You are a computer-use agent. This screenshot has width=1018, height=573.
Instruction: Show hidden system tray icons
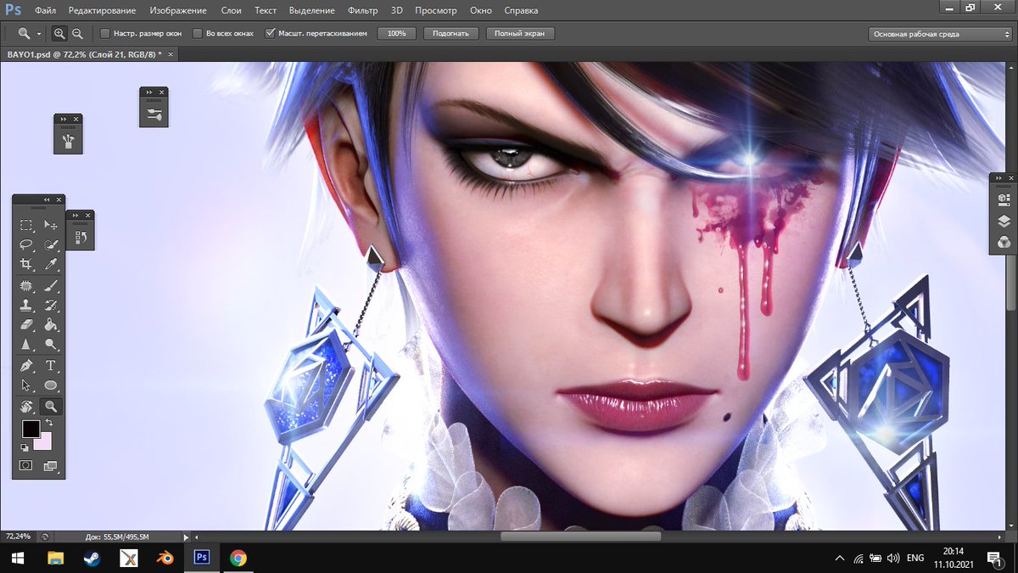click(x=840, y=558)
